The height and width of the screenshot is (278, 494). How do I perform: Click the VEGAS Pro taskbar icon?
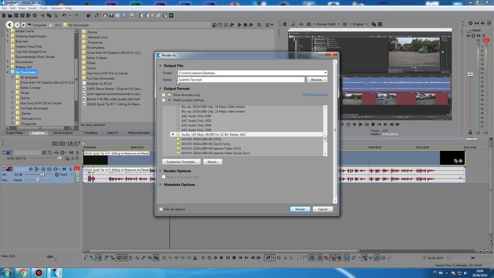pos(55,273)
